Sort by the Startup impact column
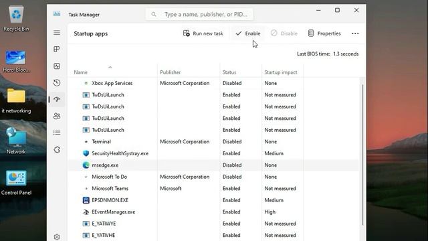 coord(281,72)
